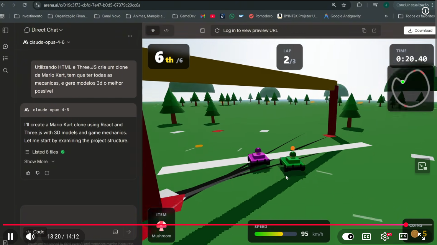
Task: Dislike the response with thumbs down
Action: tap(38, 173)
